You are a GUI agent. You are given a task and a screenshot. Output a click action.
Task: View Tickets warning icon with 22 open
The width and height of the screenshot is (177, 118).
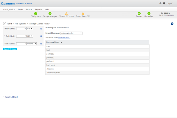66,13
